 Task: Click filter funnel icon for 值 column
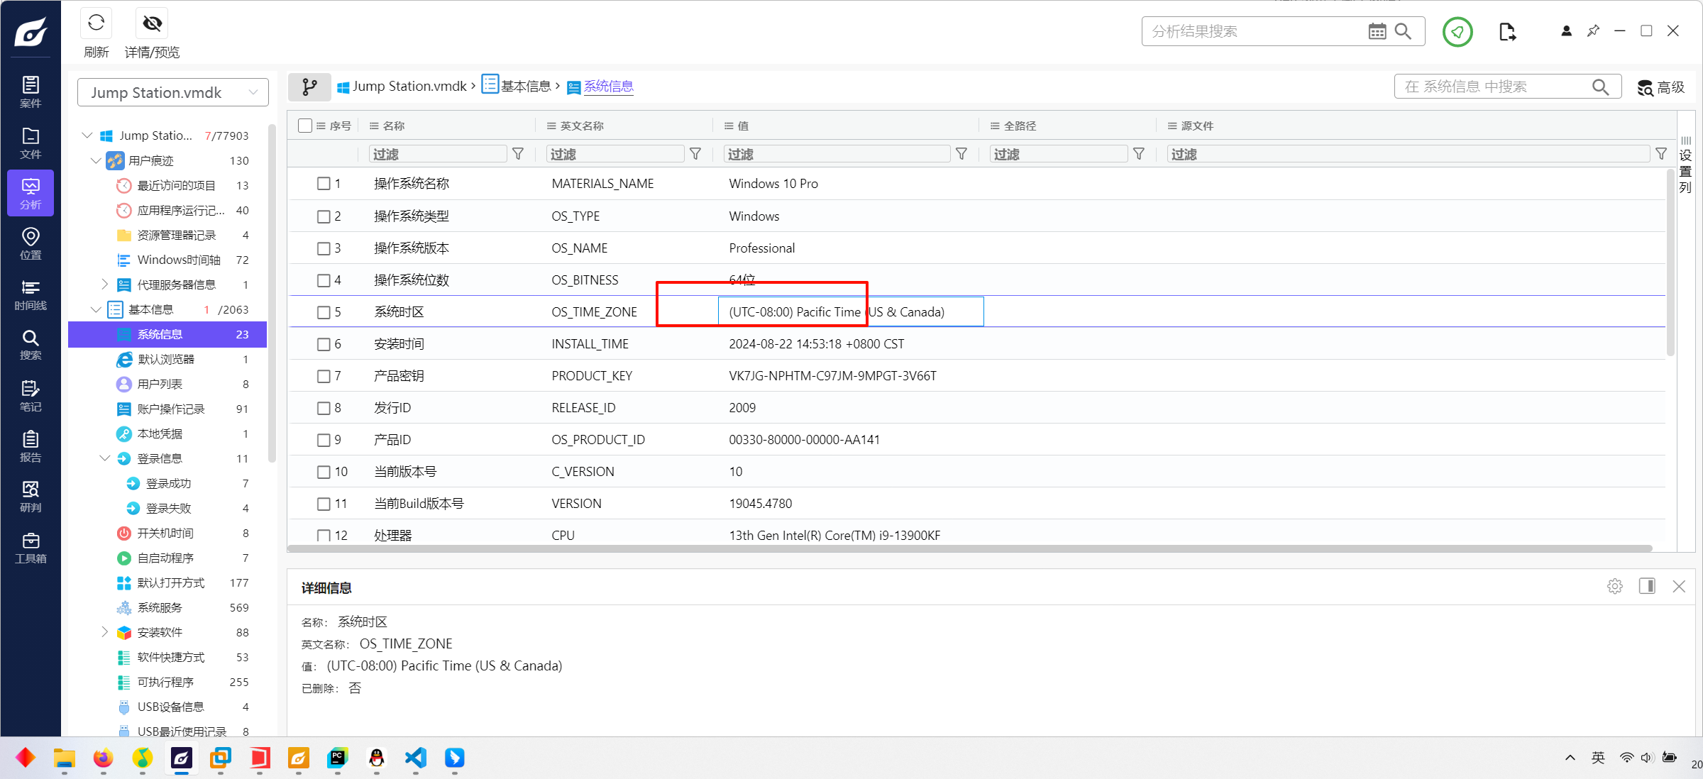coord(961,154)
